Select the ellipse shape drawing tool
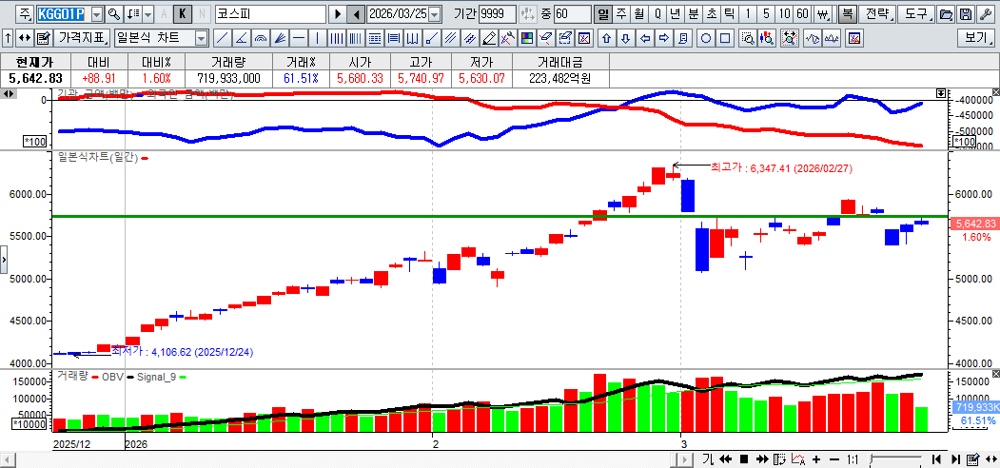 coord(706,39)
